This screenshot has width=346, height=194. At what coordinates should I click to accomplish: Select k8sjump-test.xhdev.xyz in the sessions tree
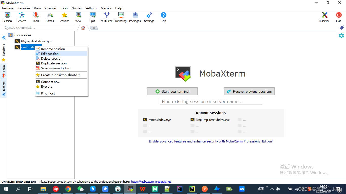(x=33, y=41)
